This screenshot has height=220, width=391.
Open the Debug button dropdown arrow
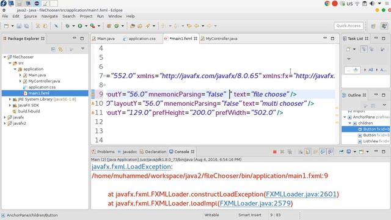pos(73,26)
